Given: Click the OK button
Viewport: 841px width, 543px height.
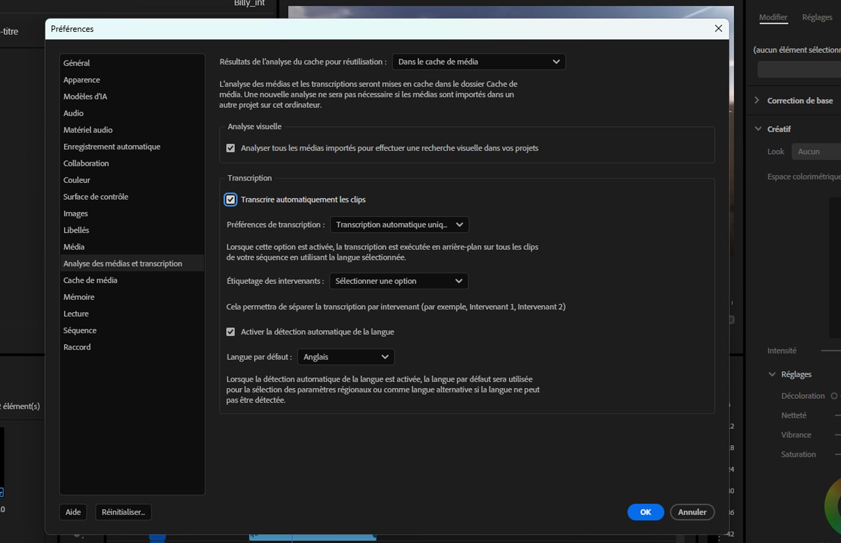Looking at the screenshot, I should point(645,512).
